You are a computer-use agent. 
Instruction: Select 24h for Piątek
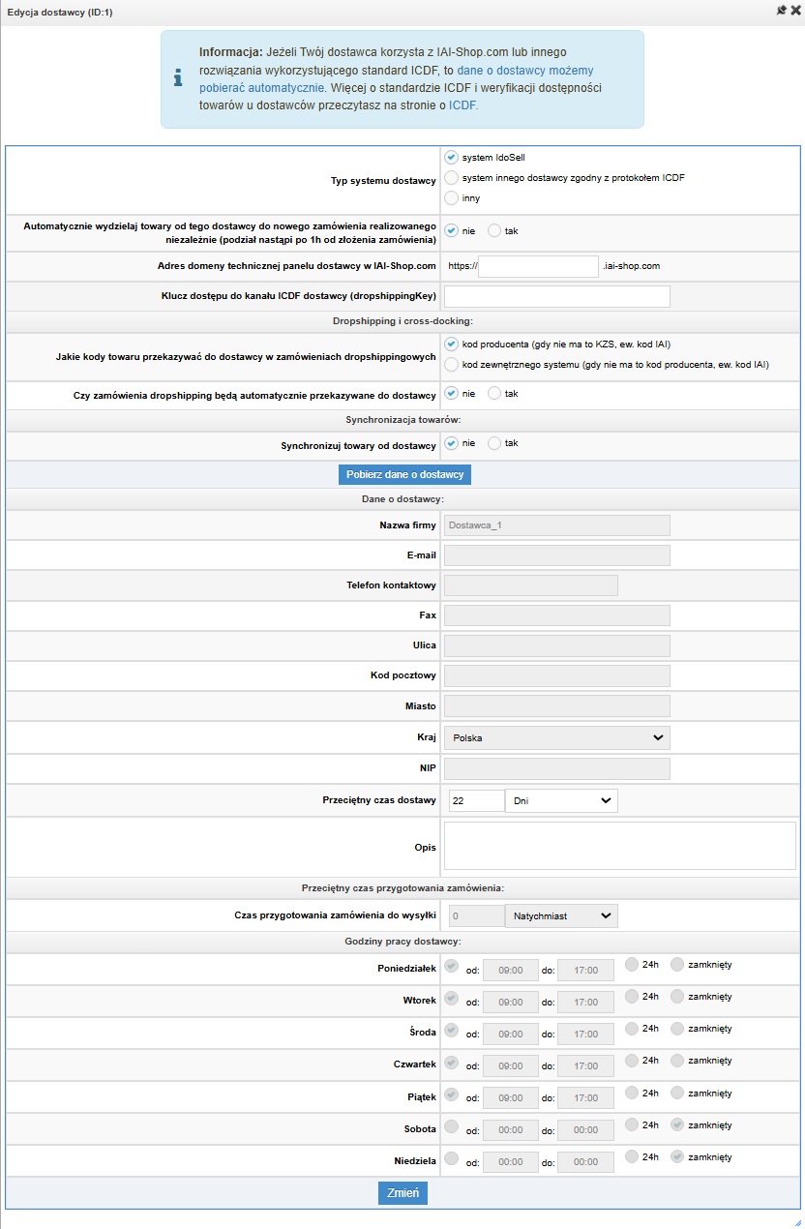(632, 1093)
